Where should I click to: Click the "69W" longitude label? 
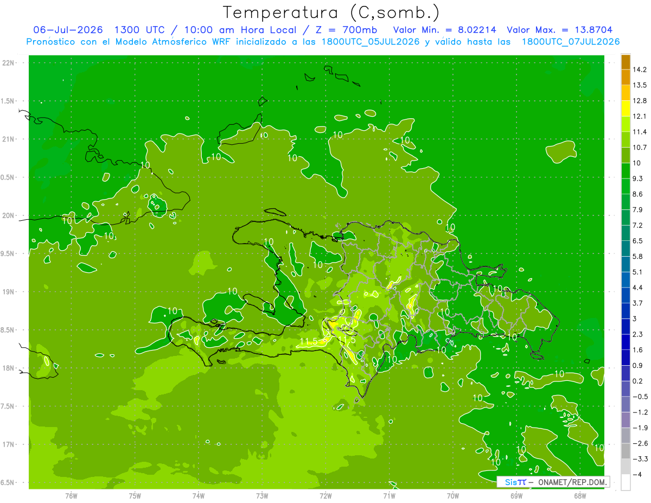pyautogui.click(x=516, y=496)
